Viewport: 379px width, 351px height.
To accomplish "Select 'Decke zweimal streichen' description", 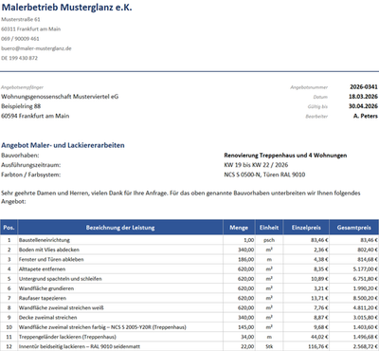I will (x=47, y=318).
